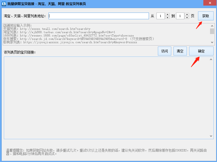
Task: Decrease the start page number
Action: tap(167, 18)
